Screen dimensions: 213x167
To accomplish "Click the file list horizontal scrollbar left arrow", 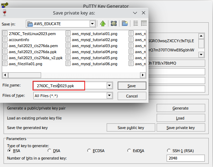I will pos(5,75).
